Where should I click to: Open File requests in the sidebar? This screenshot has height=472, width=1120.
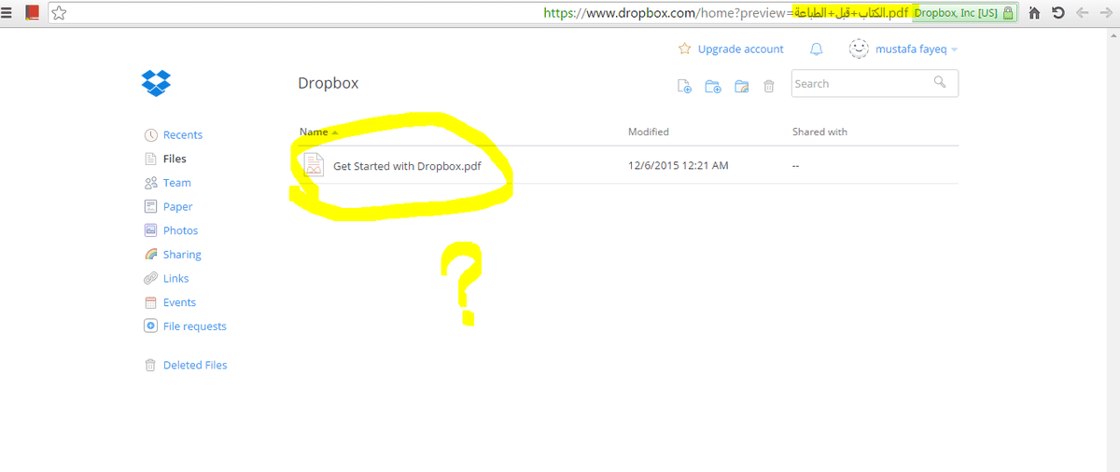point(194,326)
